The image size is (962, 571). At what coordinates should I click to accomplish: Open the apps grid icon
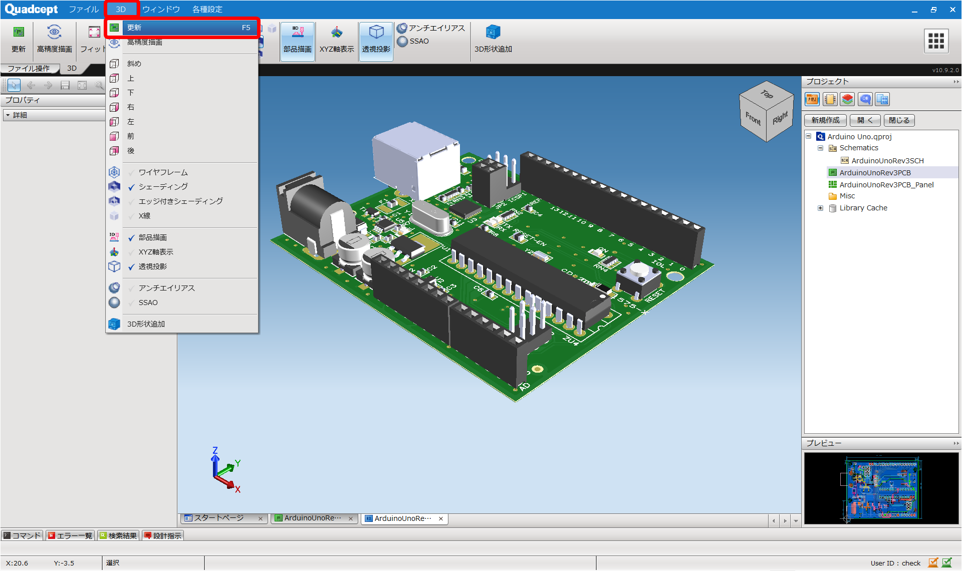[x=935, y=41]
